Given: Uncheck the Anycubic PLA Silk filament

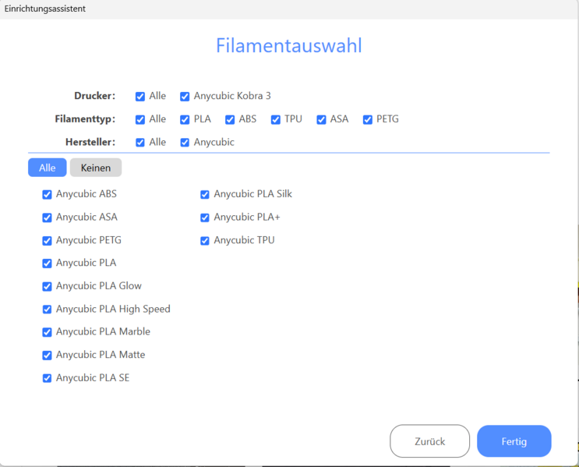Looking at the screenshot, I should 205,195.
